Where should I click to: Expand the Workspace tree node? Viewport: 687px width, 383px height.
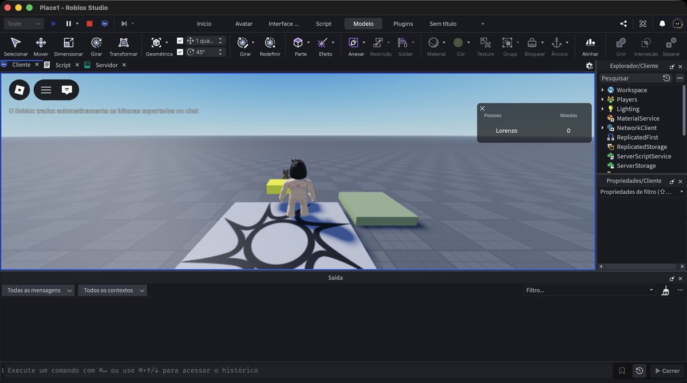(603, 90)
